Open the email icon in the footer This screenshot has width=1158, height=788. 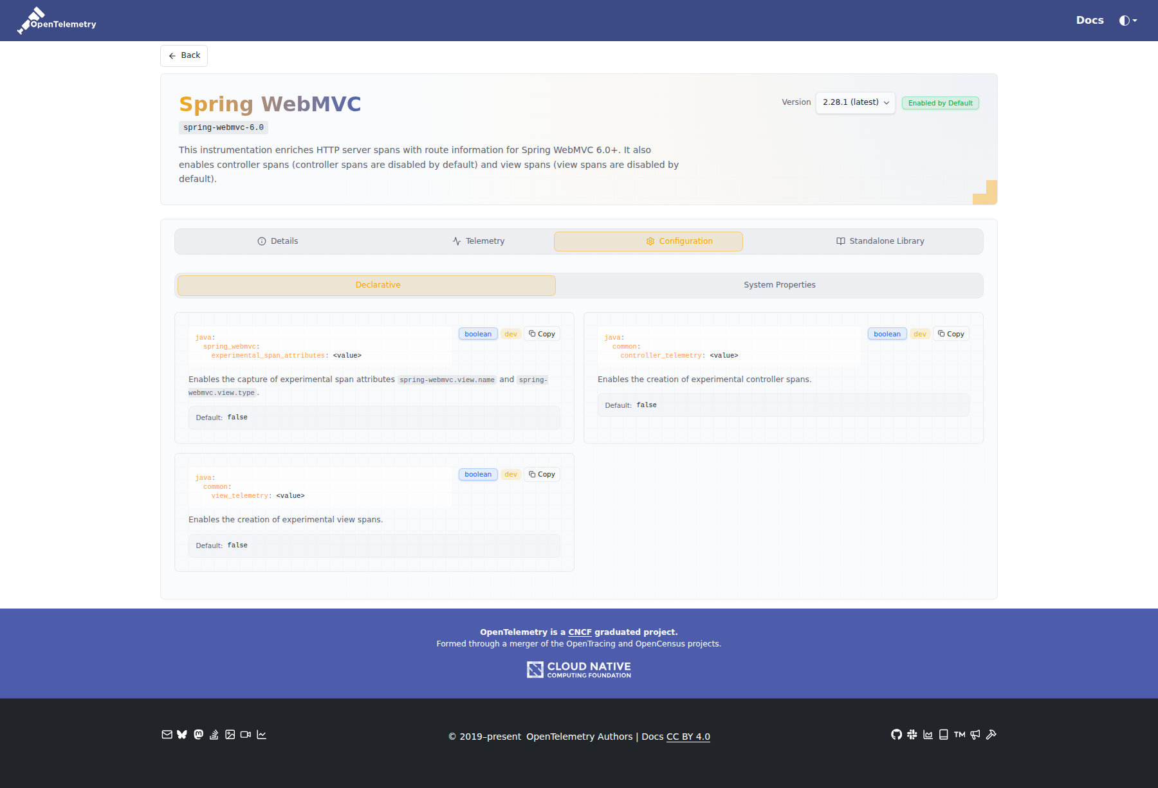click(167, 735)
